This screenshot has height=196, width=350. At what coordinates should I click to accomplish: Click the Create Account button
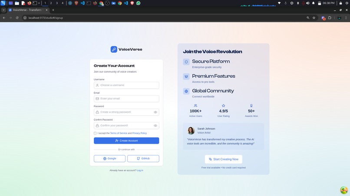pyautogui.click(x=126, y=141)
